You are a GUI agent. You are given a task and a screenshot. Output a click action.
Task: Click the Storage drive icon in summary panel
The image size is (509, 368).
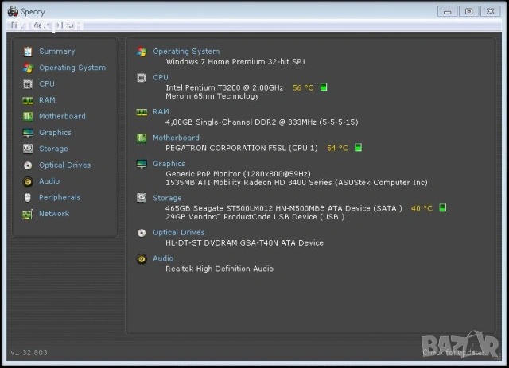pos(142,198)
